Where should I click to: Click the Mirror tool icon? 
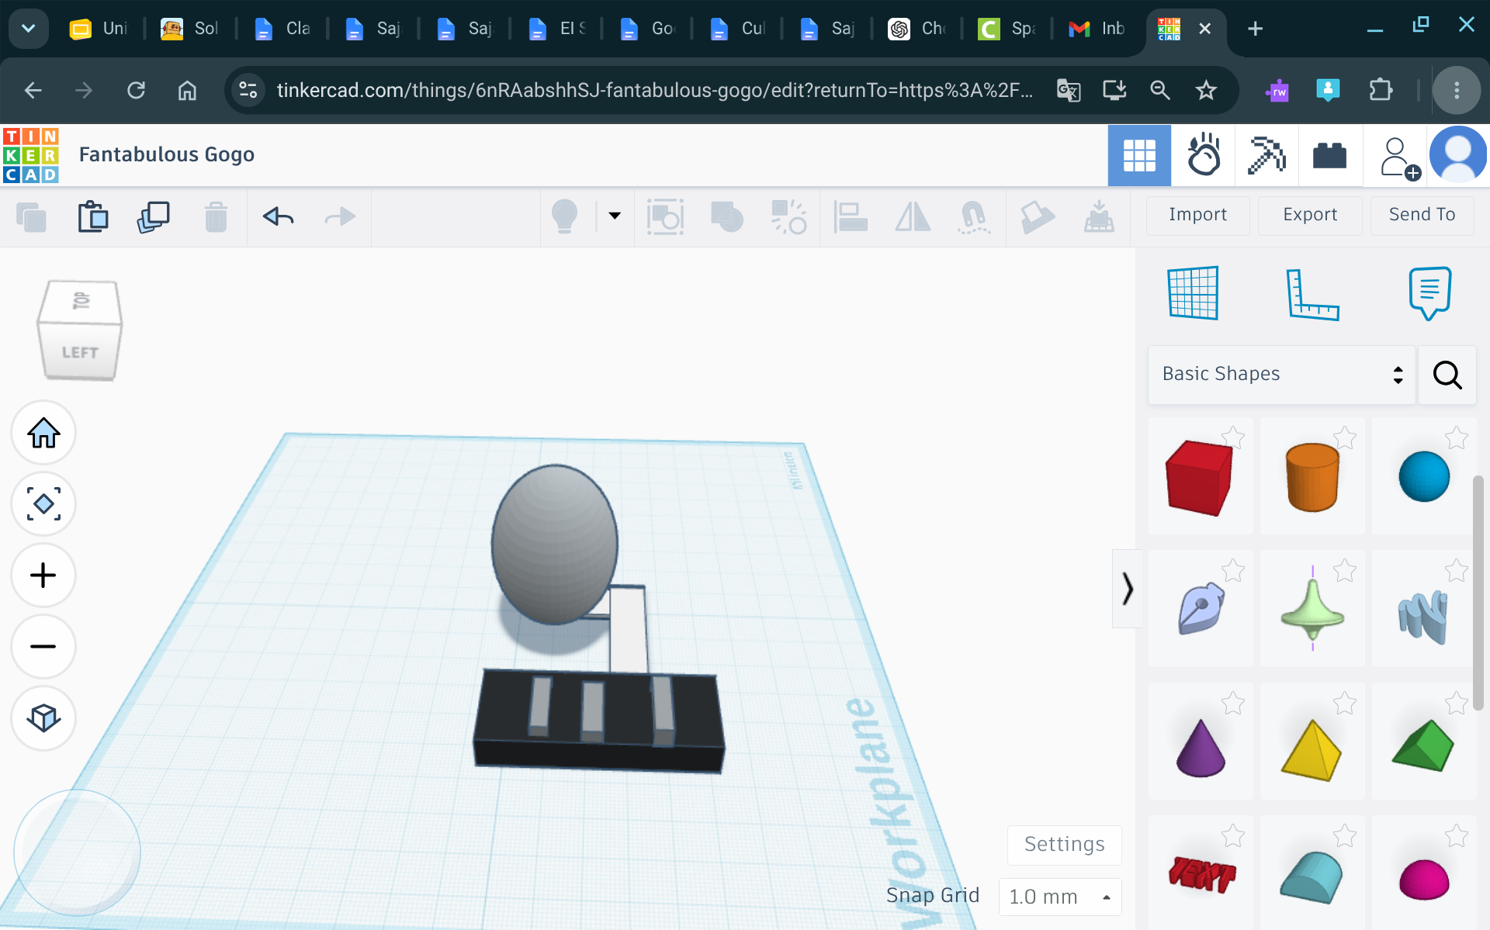(x=913, y=216)
